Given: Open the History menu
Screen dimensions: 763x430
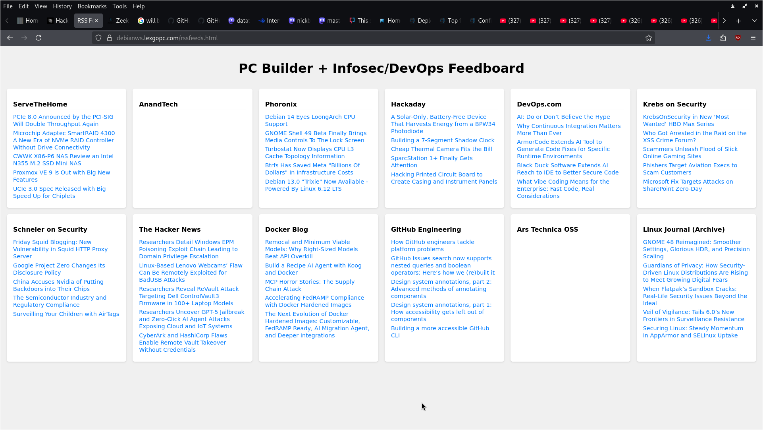Looking at the screenshot, I should (62, 6).
